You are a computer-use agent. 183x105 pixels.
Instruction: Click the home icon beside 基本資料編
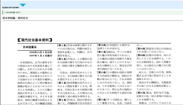[x=5, y=12]
